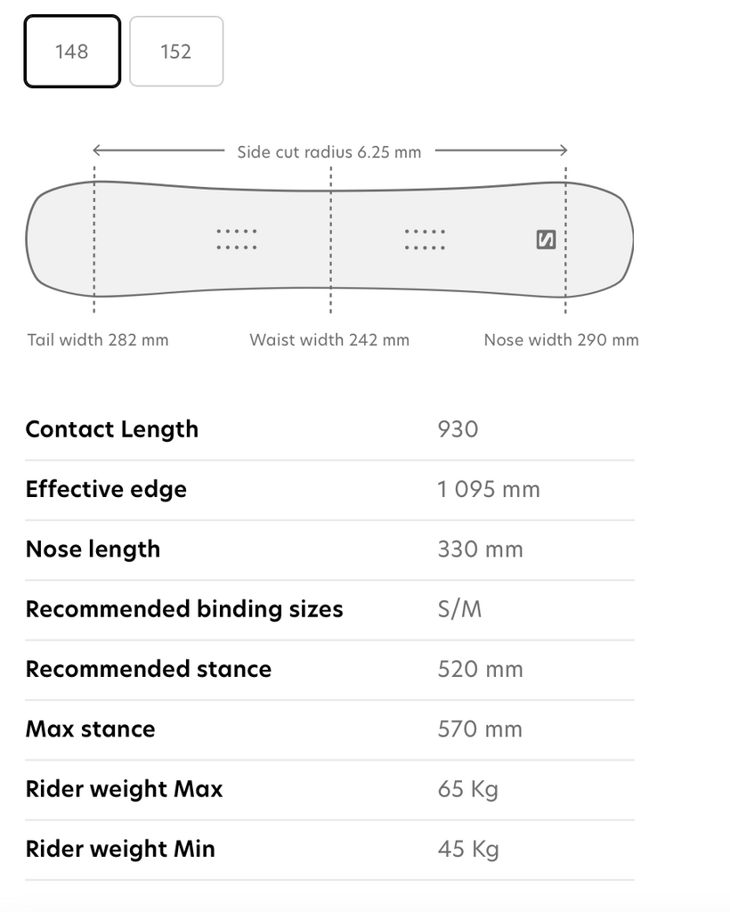Click the Side cut radius 6.25 mm label
Image resolution: width=730 pixels, height=912 pixels.
329,152
